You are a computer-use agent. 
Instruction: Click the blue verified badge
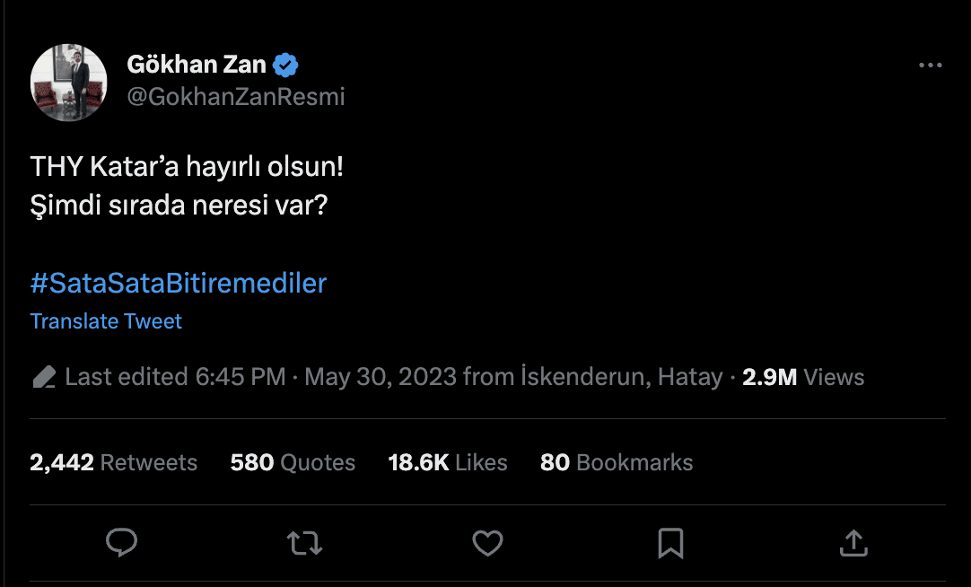click(x=286, y=65)
